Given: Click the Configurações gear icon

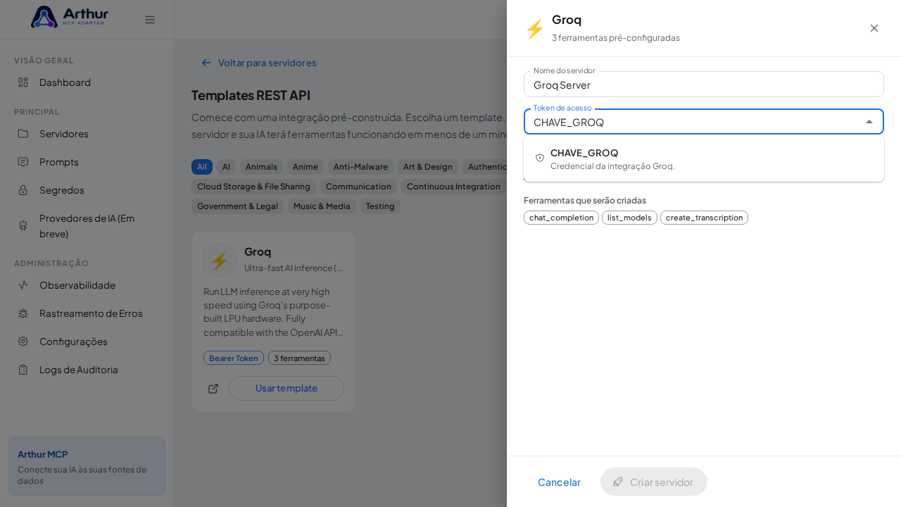Looking at the screenshot, I should [23, 342].
